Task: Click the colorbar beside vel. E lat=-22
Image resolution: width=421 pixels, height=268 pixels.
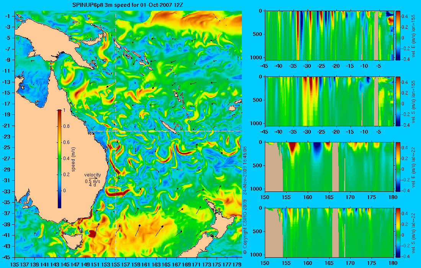Action: point(398,167)
